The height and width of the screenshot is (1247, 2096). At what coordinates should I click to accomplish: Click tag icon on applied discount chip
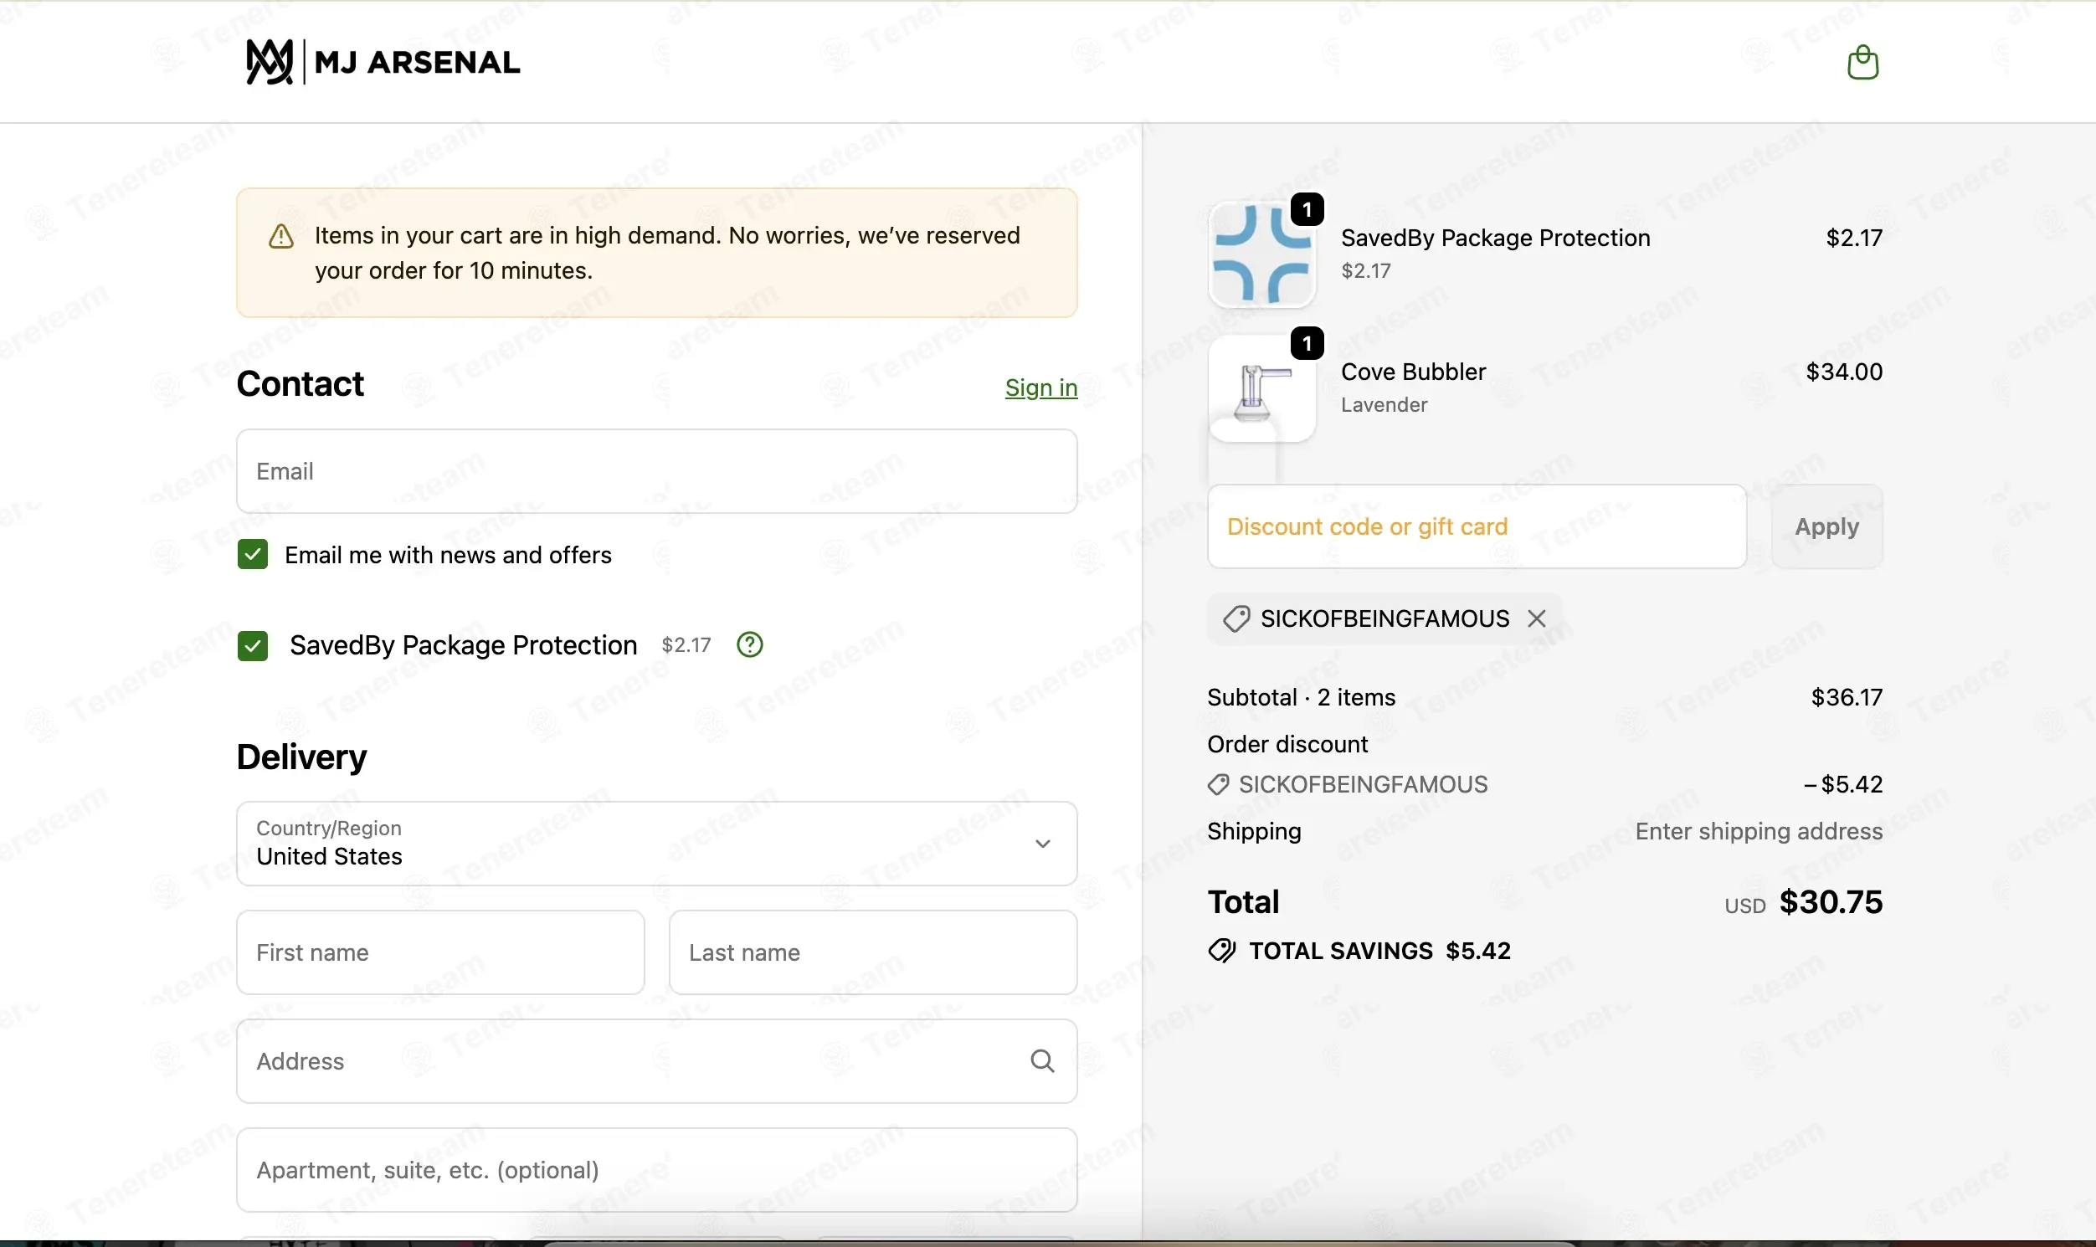pos(1236,618)
